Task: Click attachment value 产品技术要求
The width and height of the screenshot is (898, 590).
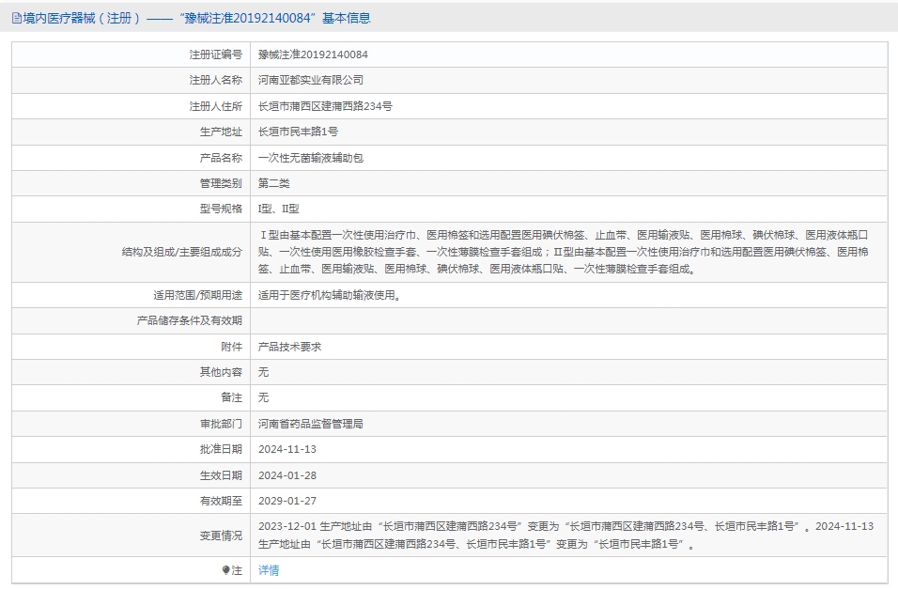Action: pyautogui.click(x=290, y=347)
